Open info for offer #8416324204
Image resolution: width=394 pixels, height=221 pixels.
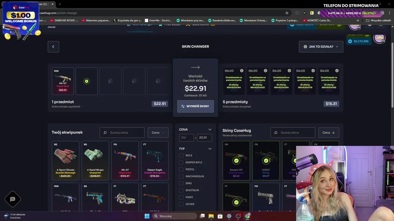click(x=289, y=71)
